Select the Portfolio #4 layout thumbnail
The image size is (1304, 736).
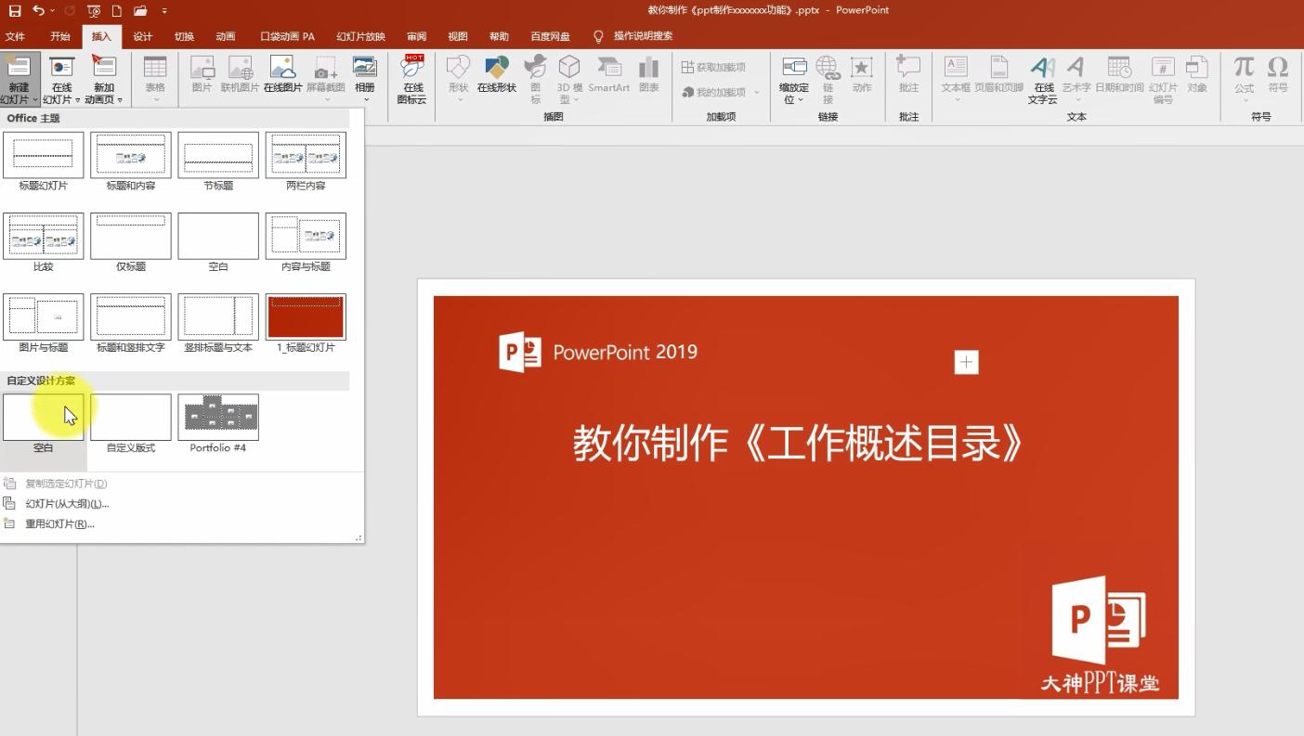pos(217,417)
